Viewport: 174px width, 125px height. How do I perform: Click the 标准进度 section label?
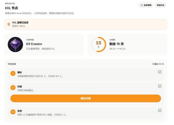(x=12, y=64)
